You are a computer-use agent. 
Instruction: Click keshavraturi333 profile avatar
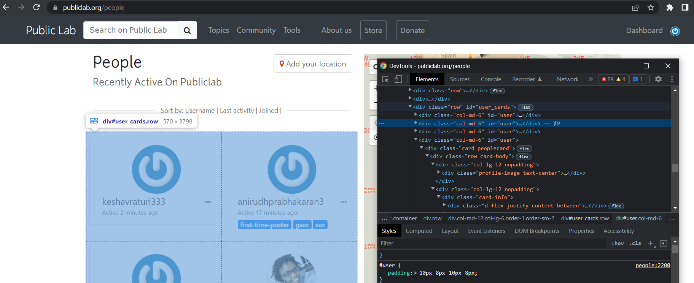(x=156, y=169)
